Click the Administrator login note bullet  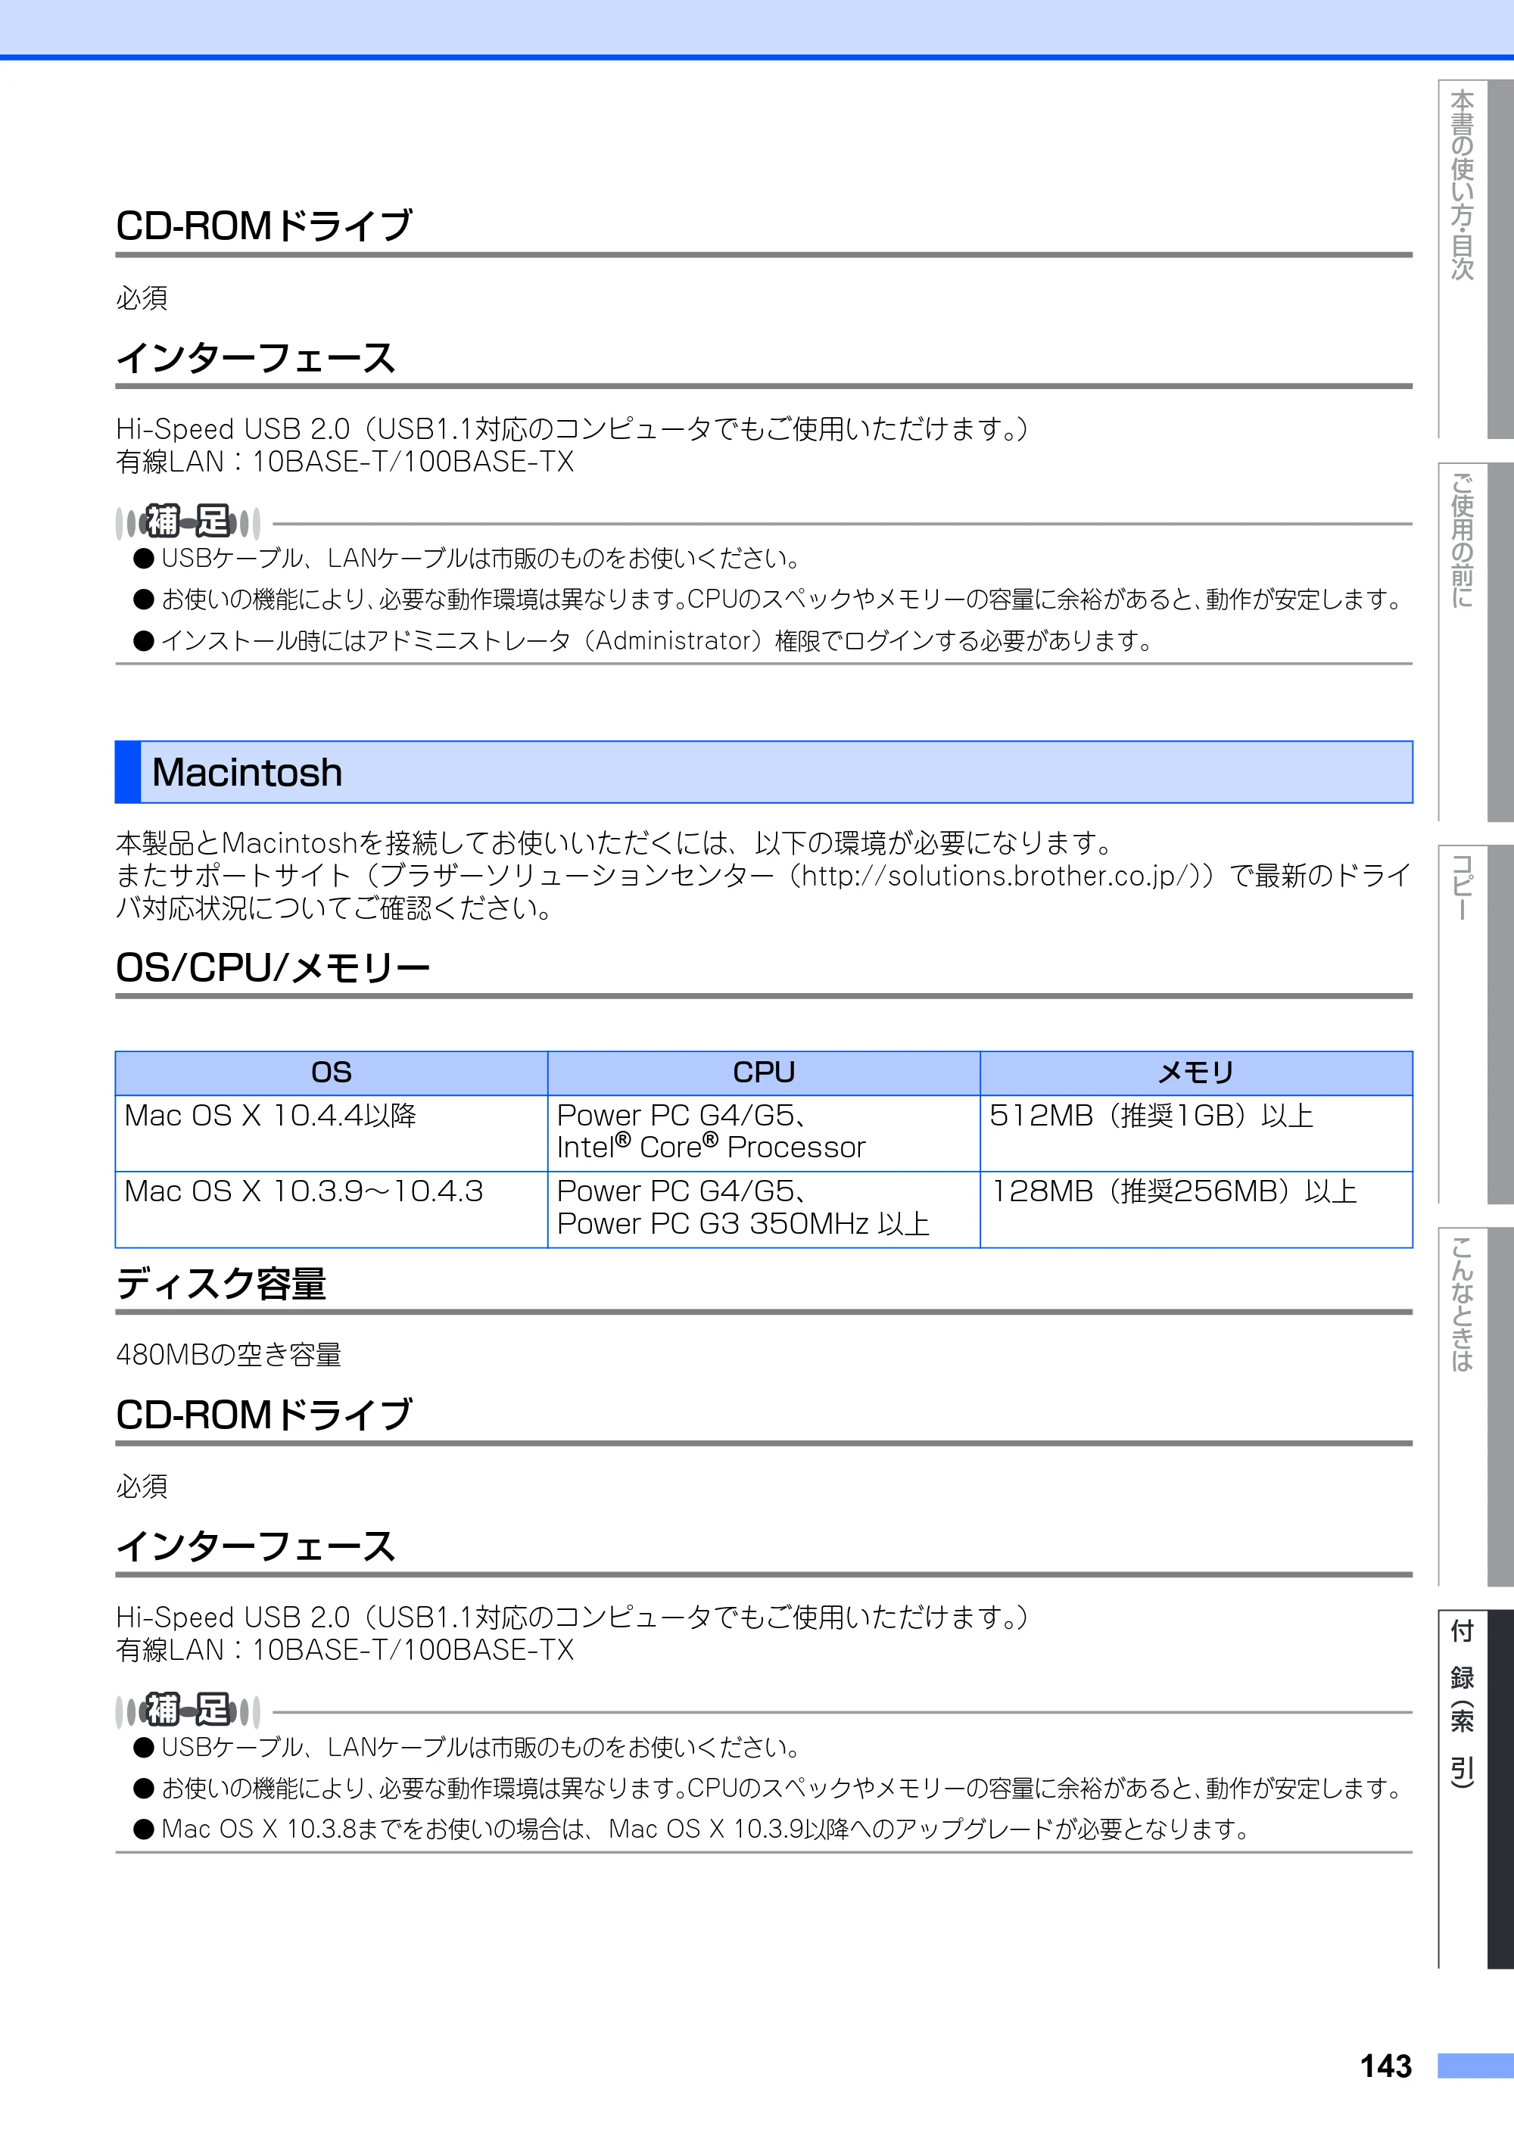click(x=644, y=641)
